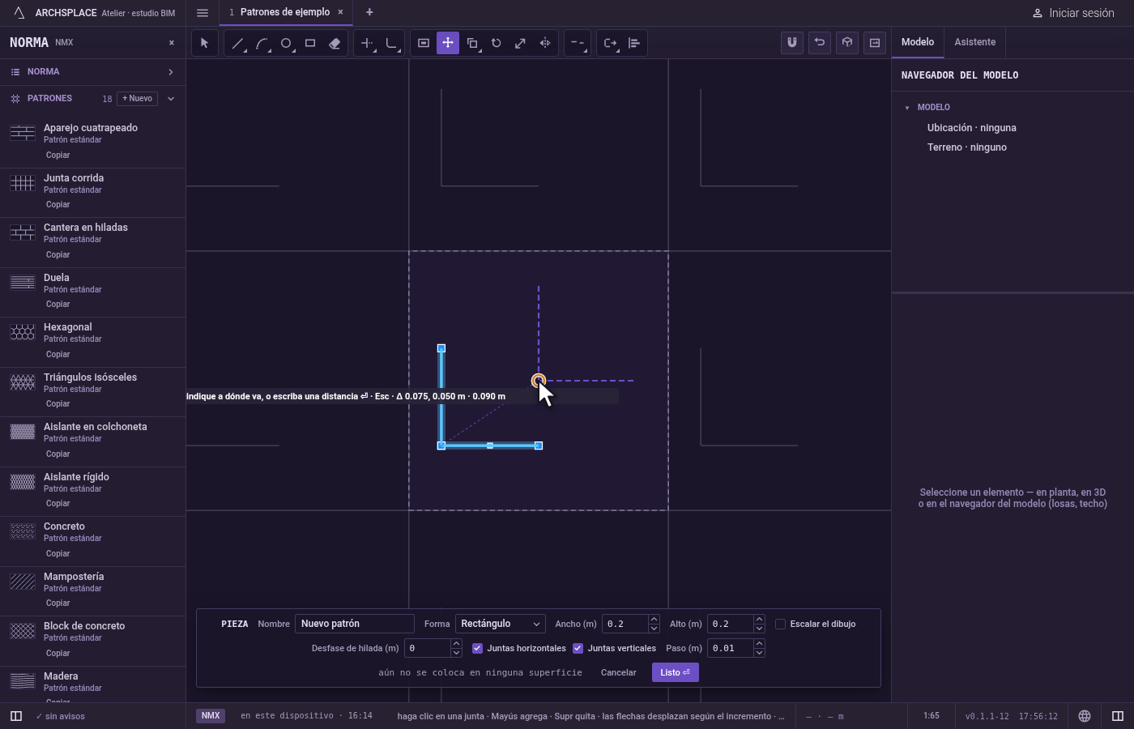Screen dimensions: 1134x729
Task: Click Iniciar sesión
Action: point(1073,13)
